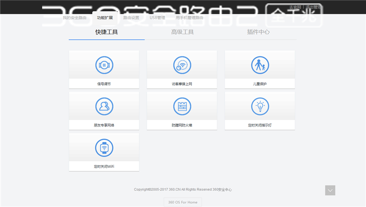The width and height of the screenshot is (366, 207).
Task: Click the 360 OS For Home button
Action: tap(183, 202)
